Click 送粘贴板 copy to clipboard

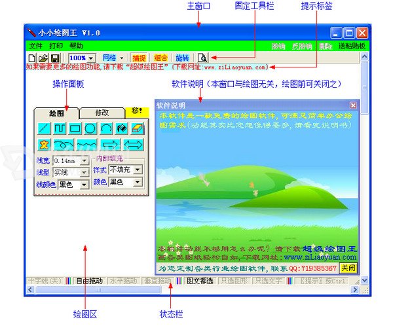[352, 46]
